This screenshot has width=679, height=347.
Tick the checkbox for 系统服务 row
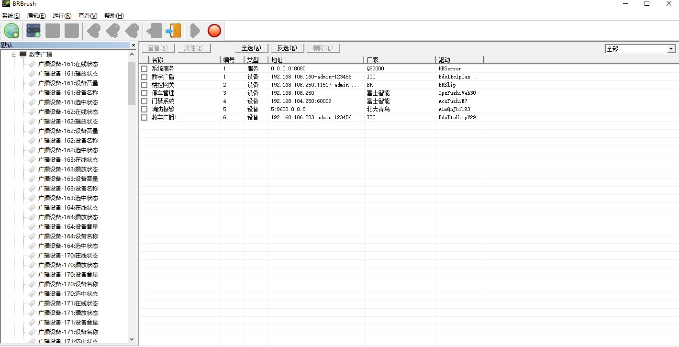coord(144,68)
